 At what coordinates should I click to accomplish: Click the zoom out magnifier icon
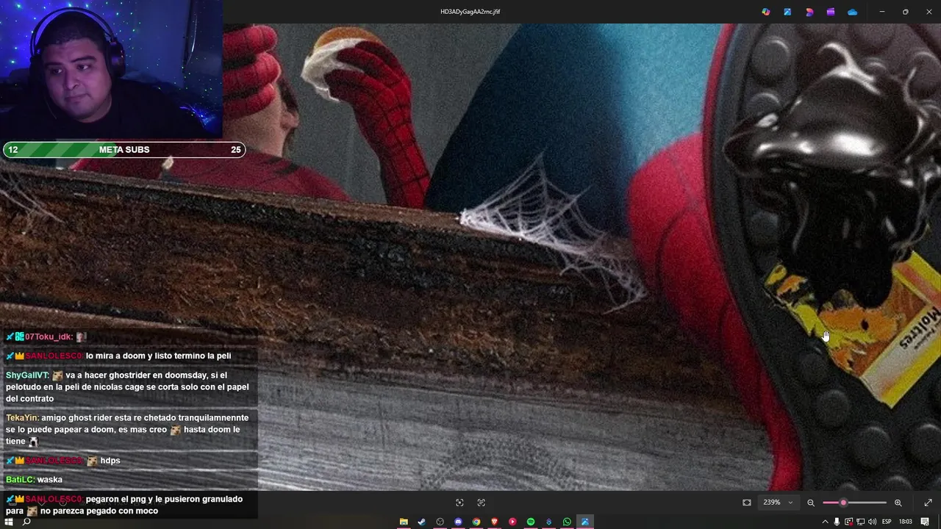click(811, 503)
